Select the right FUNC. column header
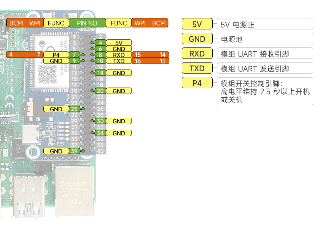This screenshot has width=322, height=234. (118, 23)
